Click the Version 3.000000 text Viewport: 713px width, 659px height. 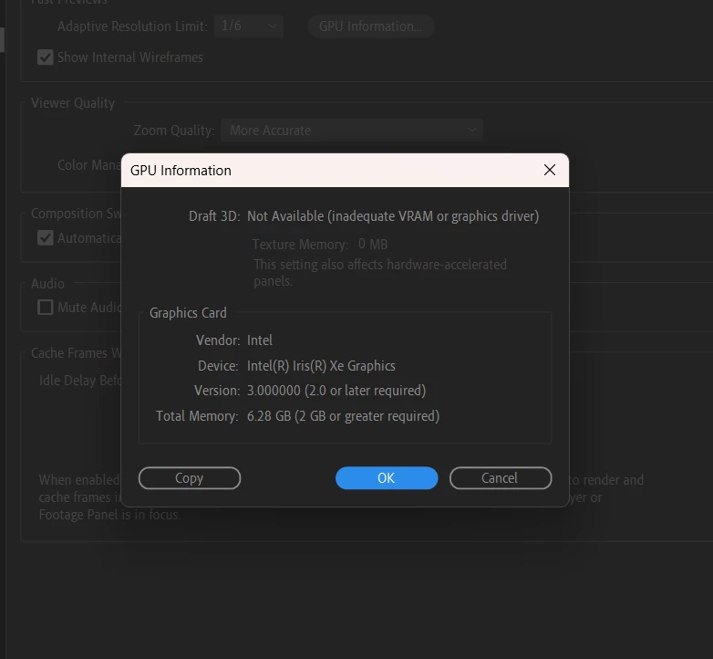[336, 391]
